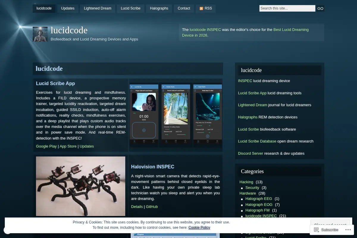Open the lucidcode nav tab
The height and width of the screenshot is (238, 357).
44,8
